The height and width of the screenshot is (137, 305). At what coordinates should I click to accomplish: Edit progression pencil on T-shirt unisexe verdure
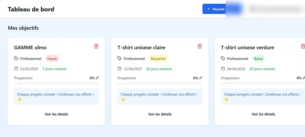304,78
